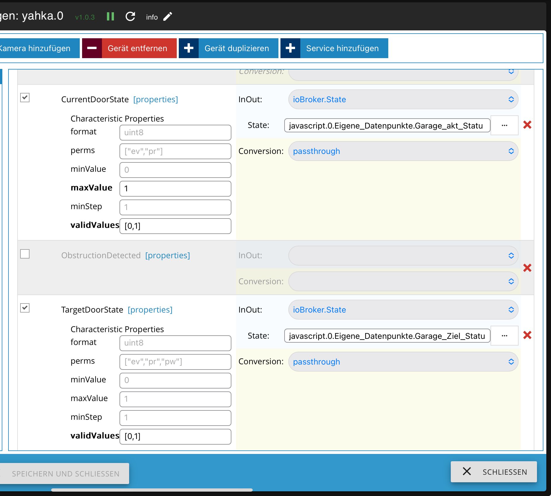
Task: Focus CurrentDoorState format field uint8
Action: click(175, 133)
